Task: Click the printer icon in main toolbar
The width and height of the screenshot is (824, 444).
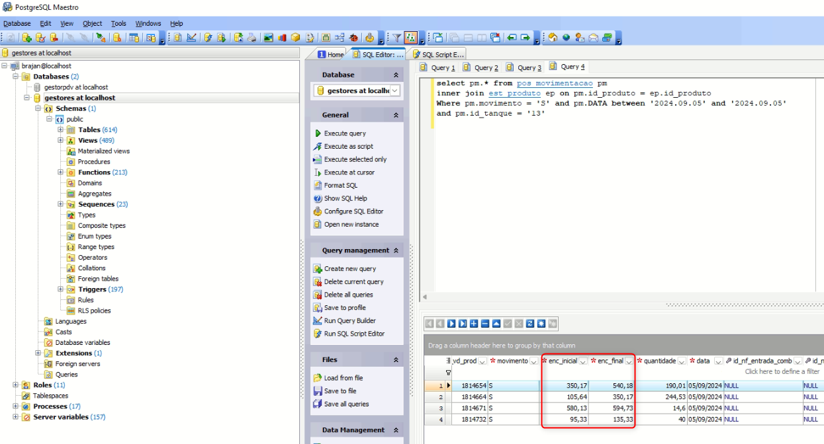Action: [252, 38]
